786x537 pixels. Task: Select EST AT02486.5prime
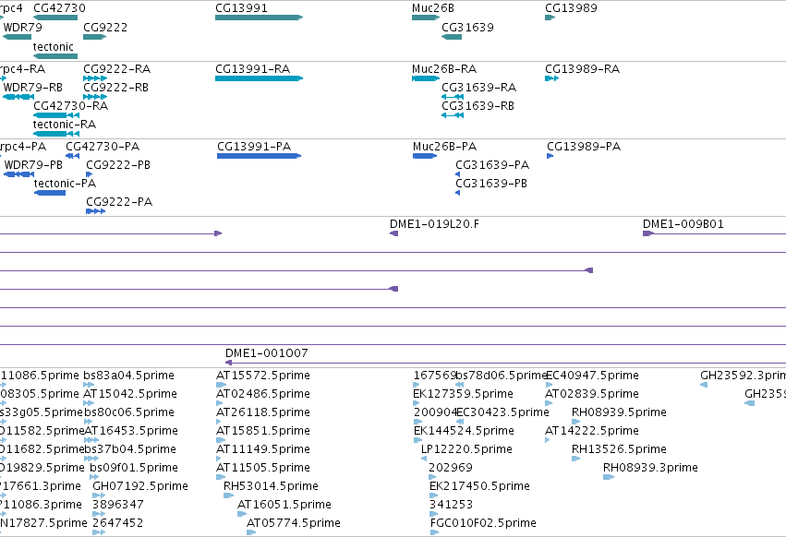tap(262, 394)
